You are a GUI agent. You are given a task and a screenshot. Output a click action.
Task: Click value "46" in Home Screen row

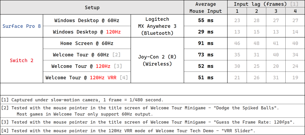point(237,43)
